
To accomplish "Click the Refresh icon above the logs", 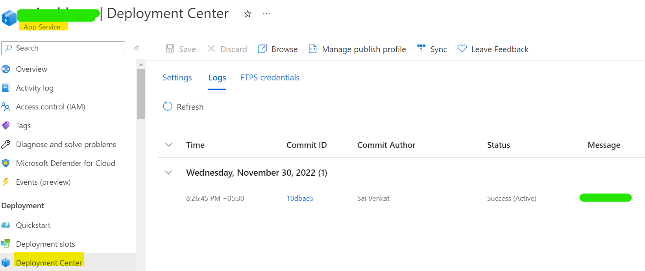I will coord(167,106).
